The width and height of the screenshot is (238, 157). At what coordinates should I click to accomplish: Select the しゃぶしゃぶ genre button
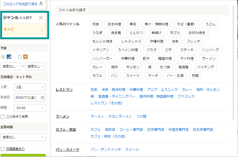131,41
